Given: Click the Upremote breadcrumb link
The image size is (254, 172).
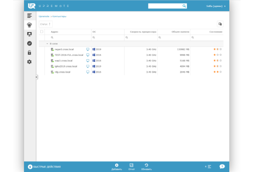Looking at the screenshot, I should click(x=44, y=16).
